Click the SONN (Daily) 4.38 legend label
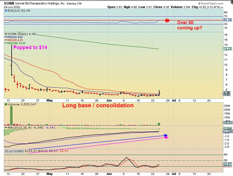The image size is (233, 176). (22, 34)
